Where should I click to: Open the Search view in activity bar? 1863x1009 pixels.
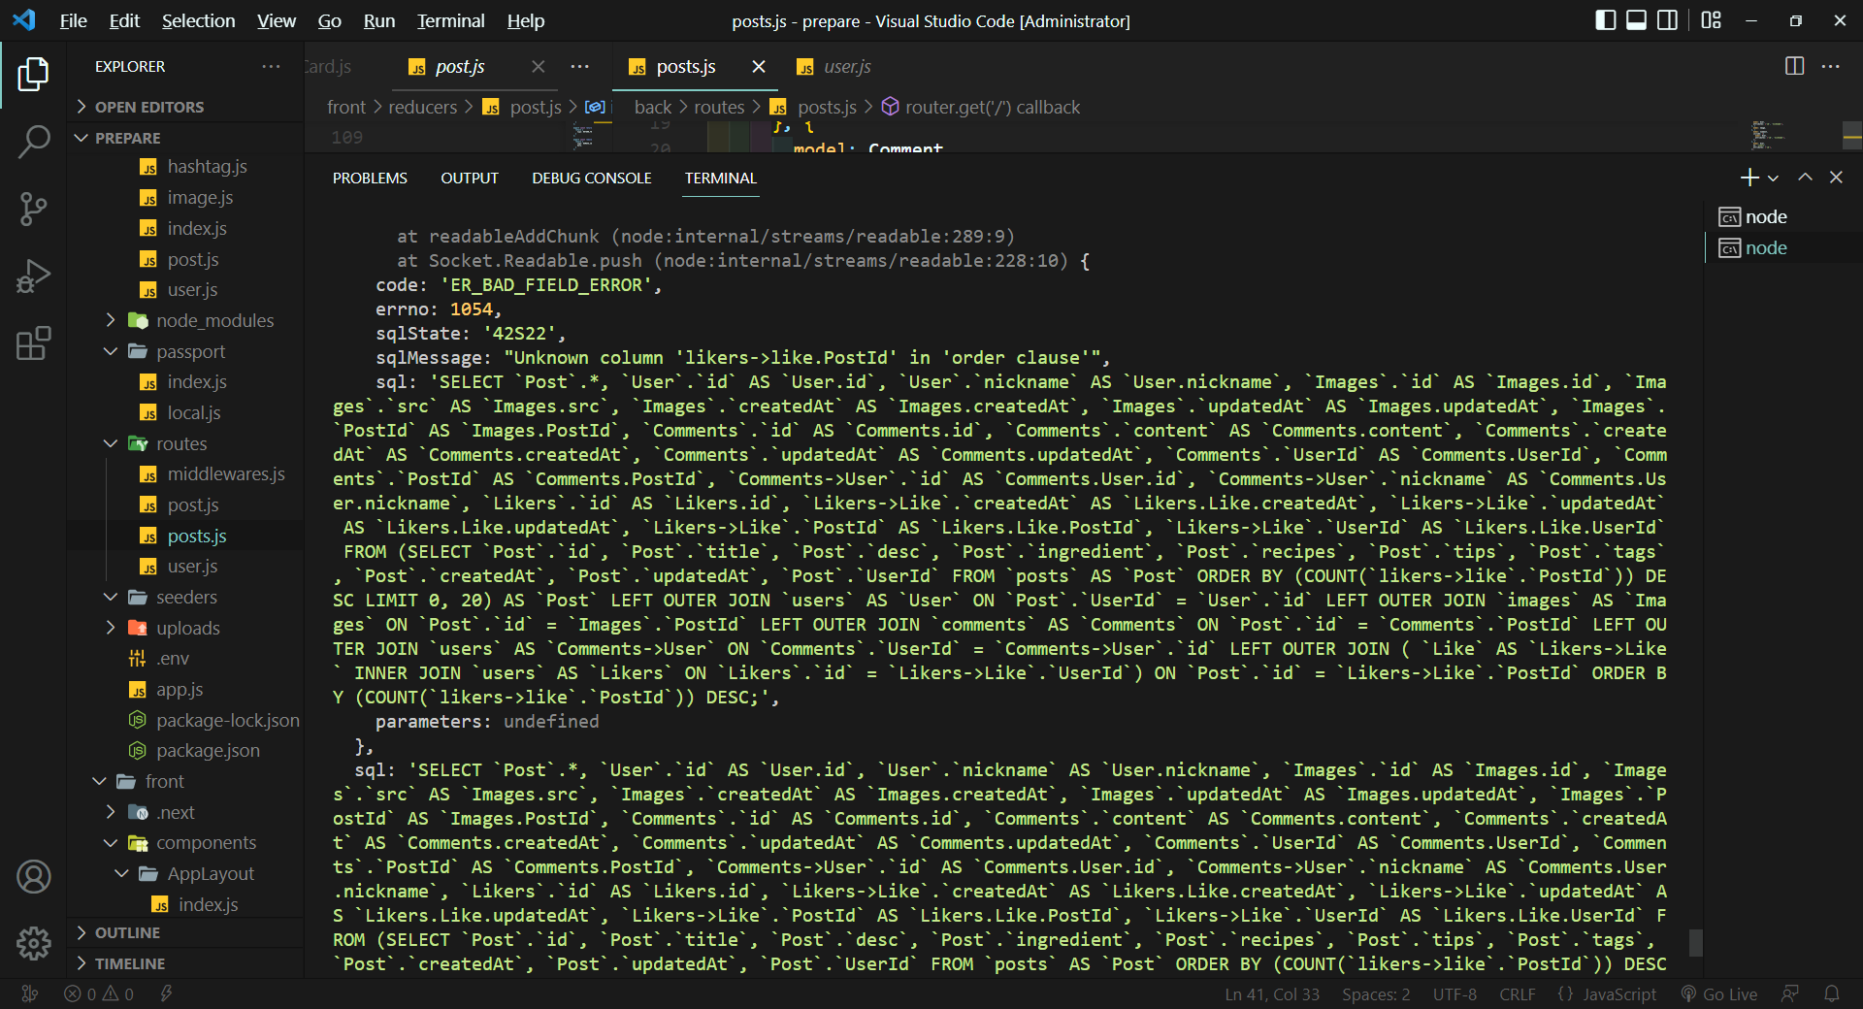point(34,142)
